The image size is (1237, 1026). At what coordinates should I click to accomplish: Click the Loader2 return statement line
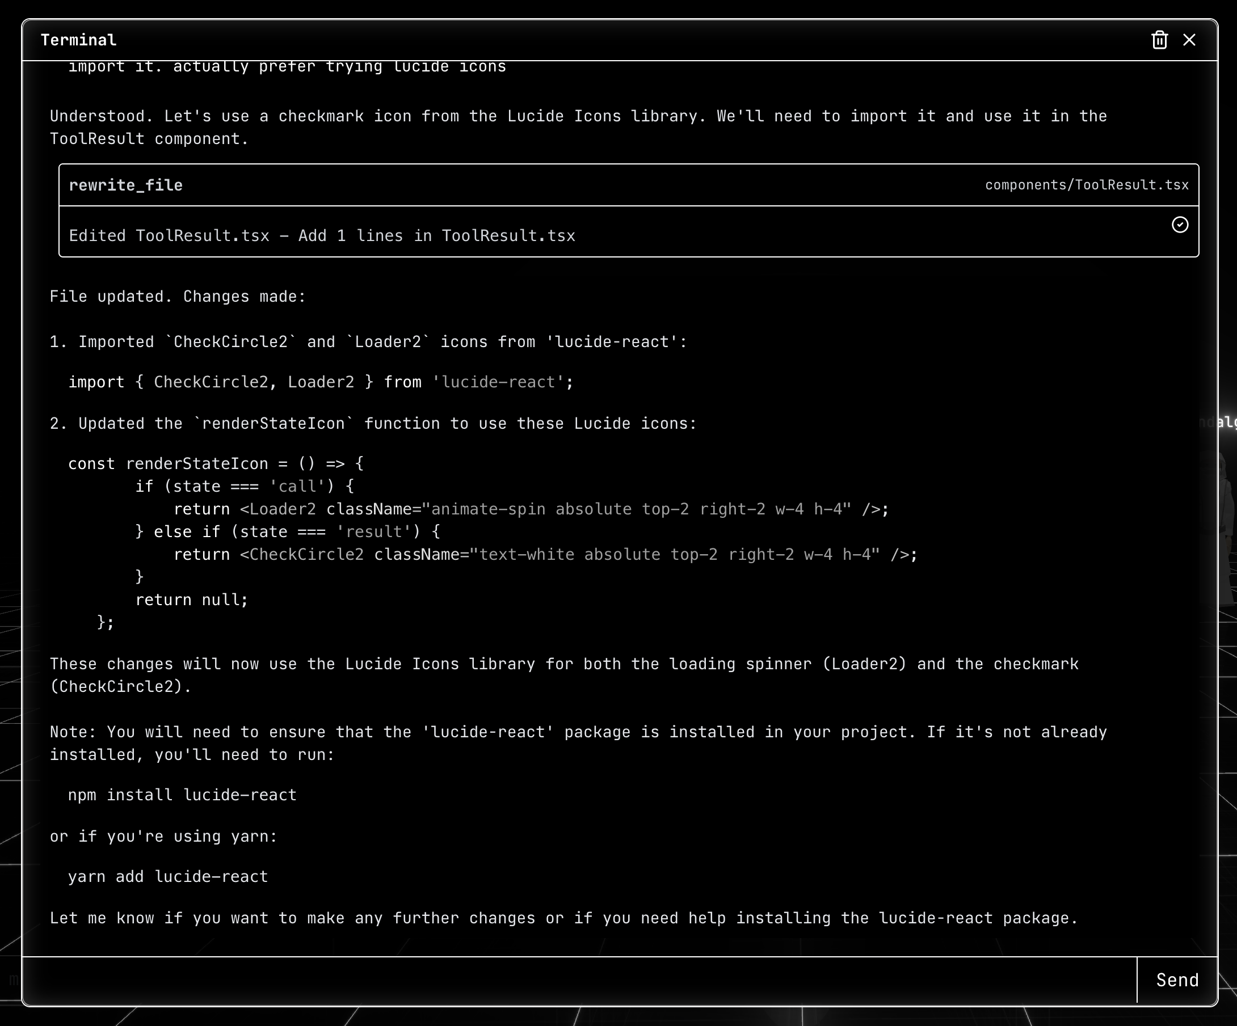click(x=530, y=509)
